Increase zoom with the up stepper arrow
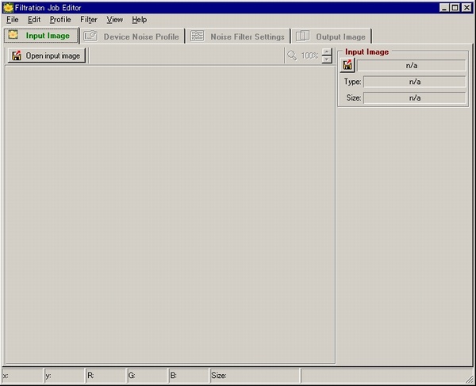 [x=327, y=52]
